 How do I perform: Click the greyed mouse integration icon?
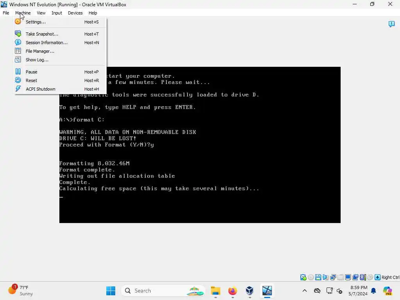(x=370, y=277)
